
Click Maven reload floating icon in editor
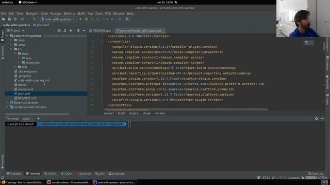(x=306, y=43)
